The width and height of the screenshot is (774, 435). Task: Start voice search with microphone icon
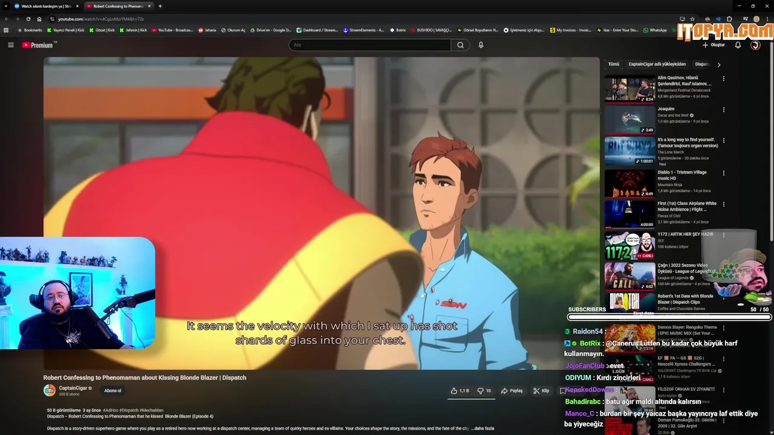tap(481, 45)
